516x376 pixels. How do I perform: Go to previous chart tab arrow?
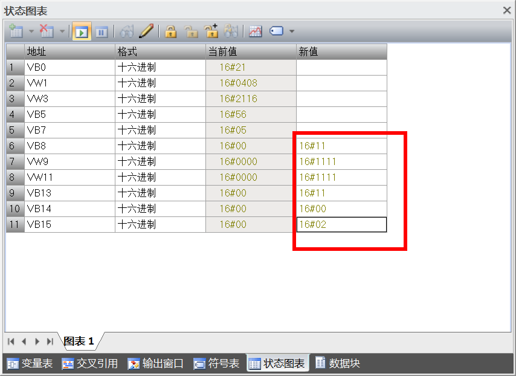[24, 342]
